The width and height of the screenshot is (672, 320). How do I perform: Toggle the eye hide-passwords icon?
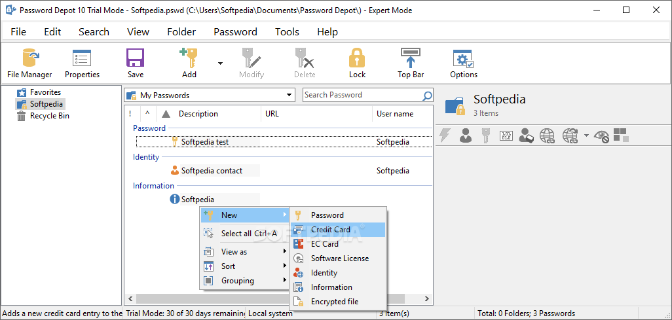[601, 136]
